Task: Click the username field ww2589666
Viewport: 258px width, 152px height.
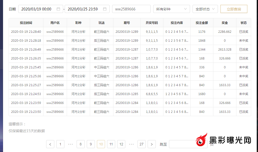Action: coord(131,9)
